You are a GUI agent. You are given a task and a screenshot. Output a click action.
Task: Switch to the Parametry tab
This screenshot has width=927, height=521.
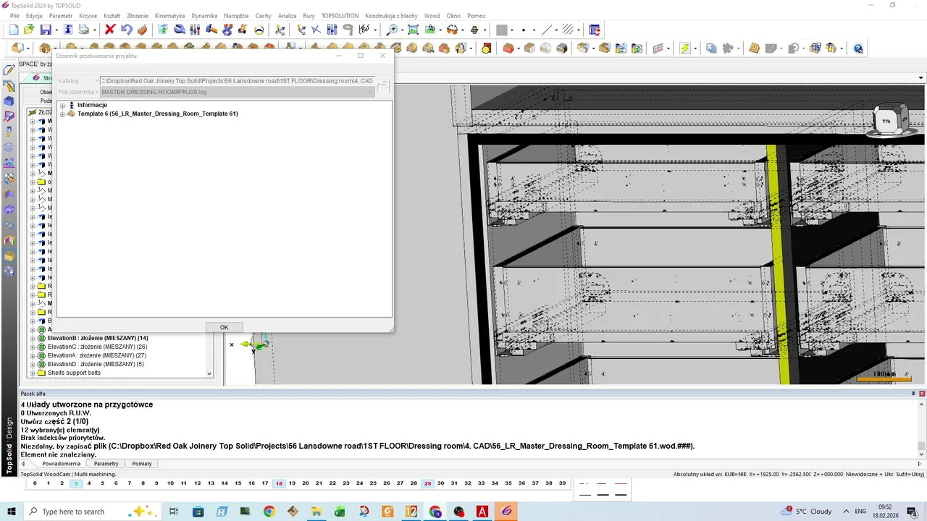tap(106, 463)
